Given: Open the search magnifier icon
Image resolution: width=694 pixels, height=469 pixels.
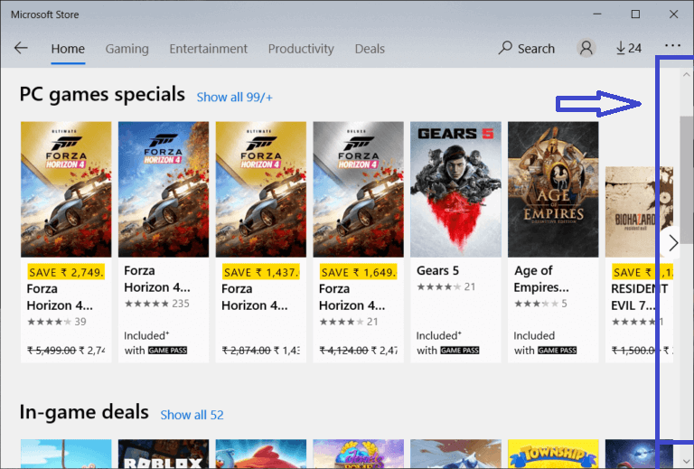Looking at the screenshot, I should coord(505,48).
